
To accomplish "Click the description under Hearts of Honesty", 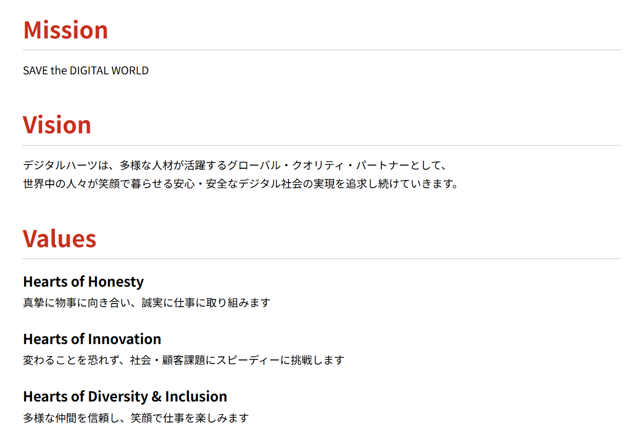I will click(x=147, y=303).
